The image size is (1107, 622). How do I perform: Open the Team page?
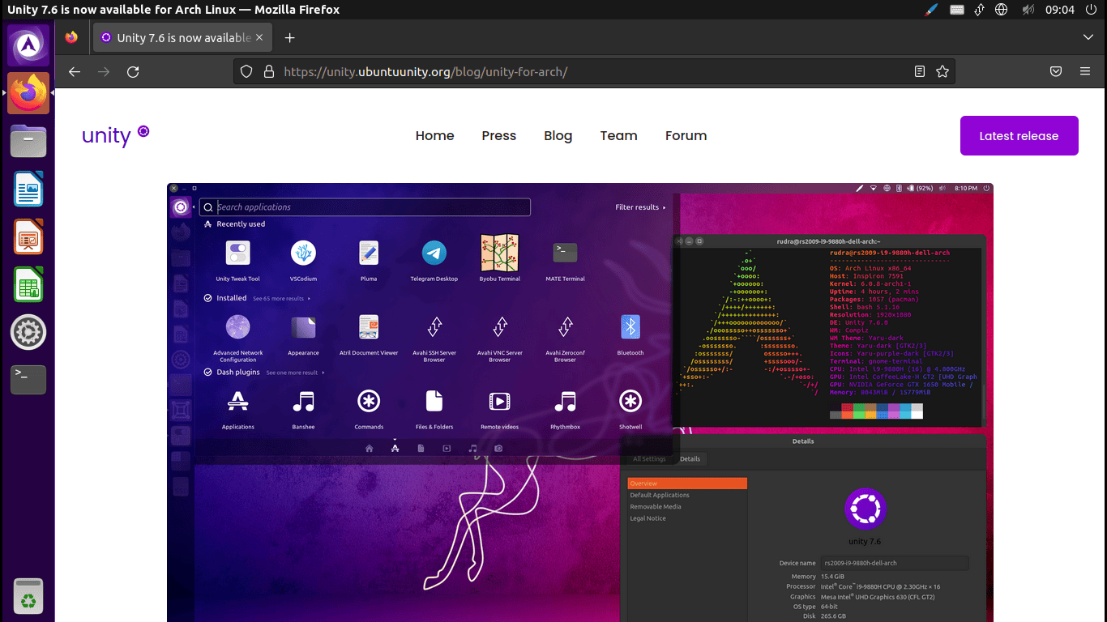coord(618,136)
